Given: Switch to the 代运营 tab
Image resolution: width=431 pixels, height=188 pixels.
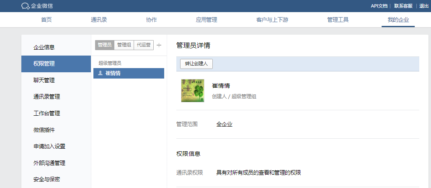Looking at the screenshot, I should point(144,45).
